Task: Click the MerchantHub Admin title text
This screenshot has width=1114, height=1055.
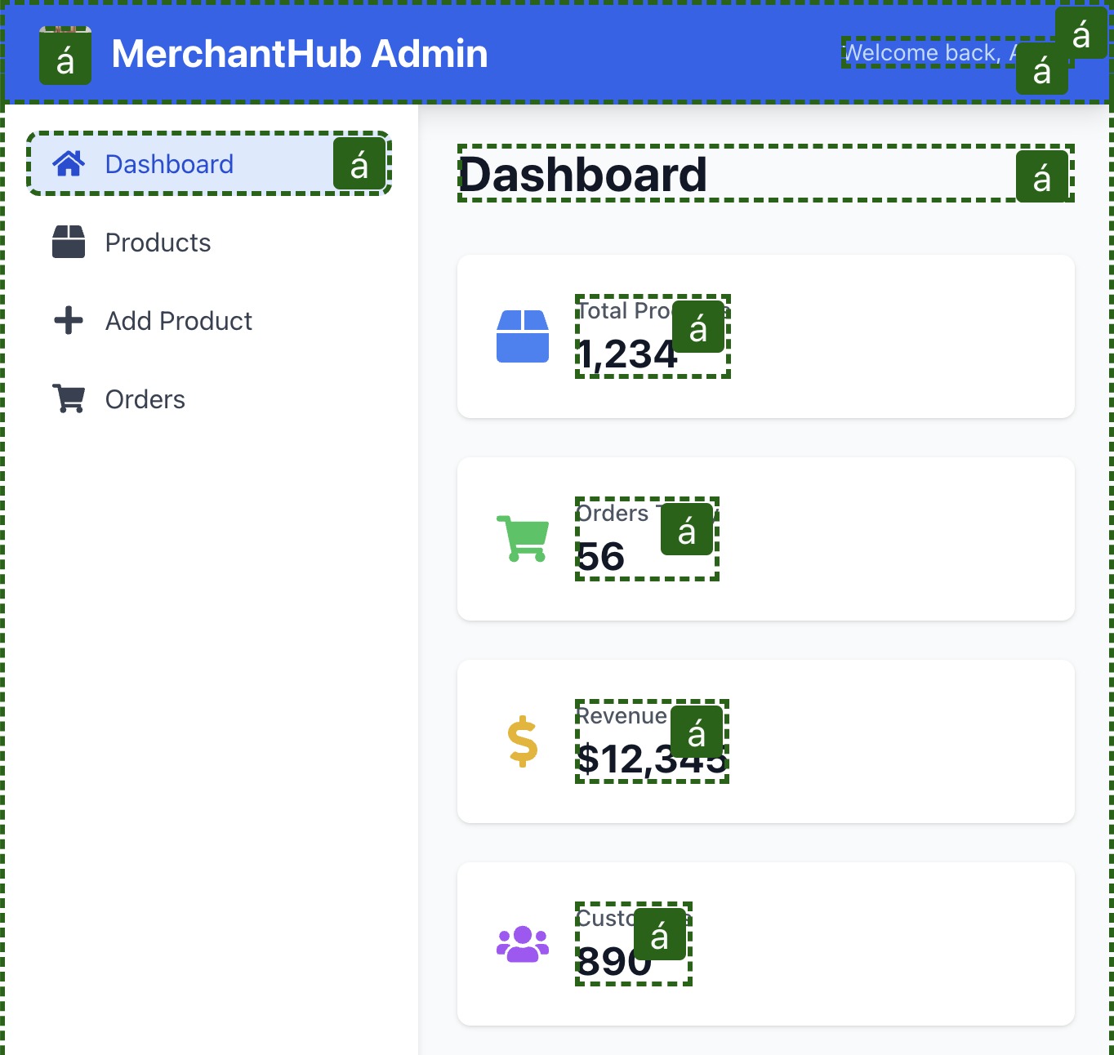Action: click(300, 53)
